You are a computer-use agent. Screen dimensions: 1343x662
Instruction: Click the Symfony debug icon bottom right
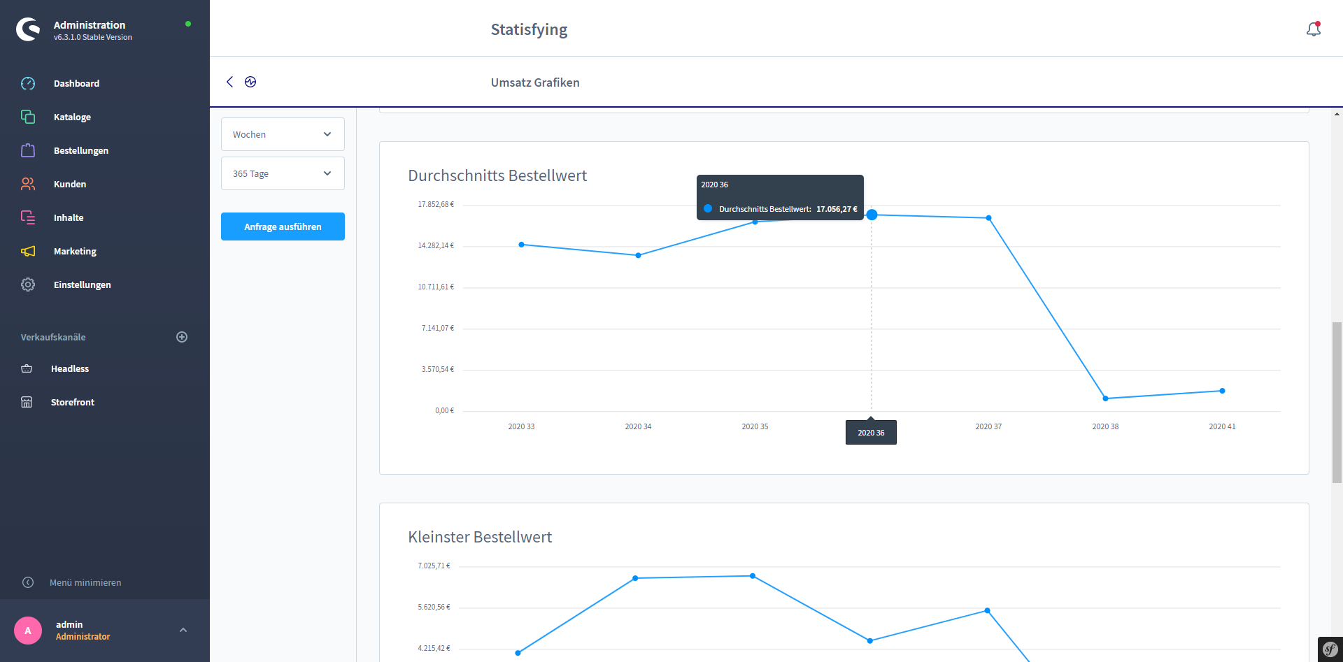(x=1330, y=649)
